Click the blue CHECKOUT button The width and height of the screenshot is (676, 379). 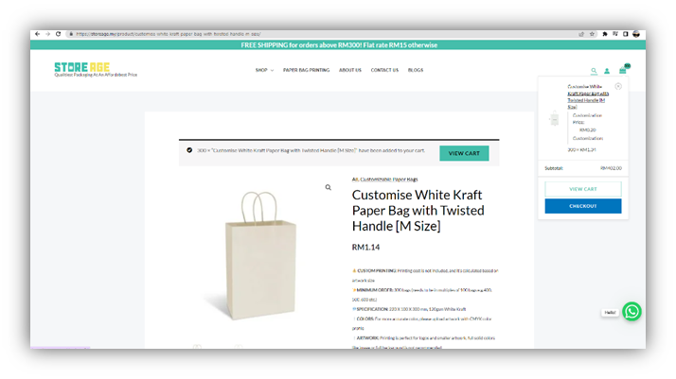pyautogui.click(x=583, y=206)
